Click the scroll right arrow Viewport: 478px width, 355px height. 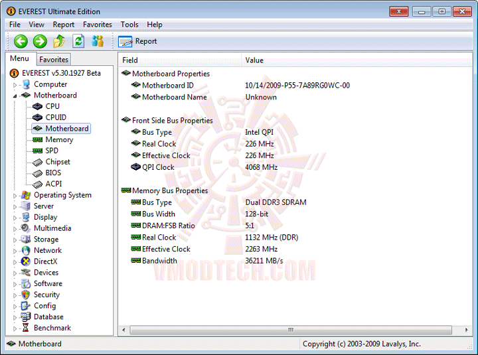coord(467,330)
